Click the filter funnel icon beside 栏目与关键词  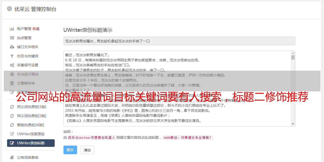pyautogui.click(x=12, y=56)
